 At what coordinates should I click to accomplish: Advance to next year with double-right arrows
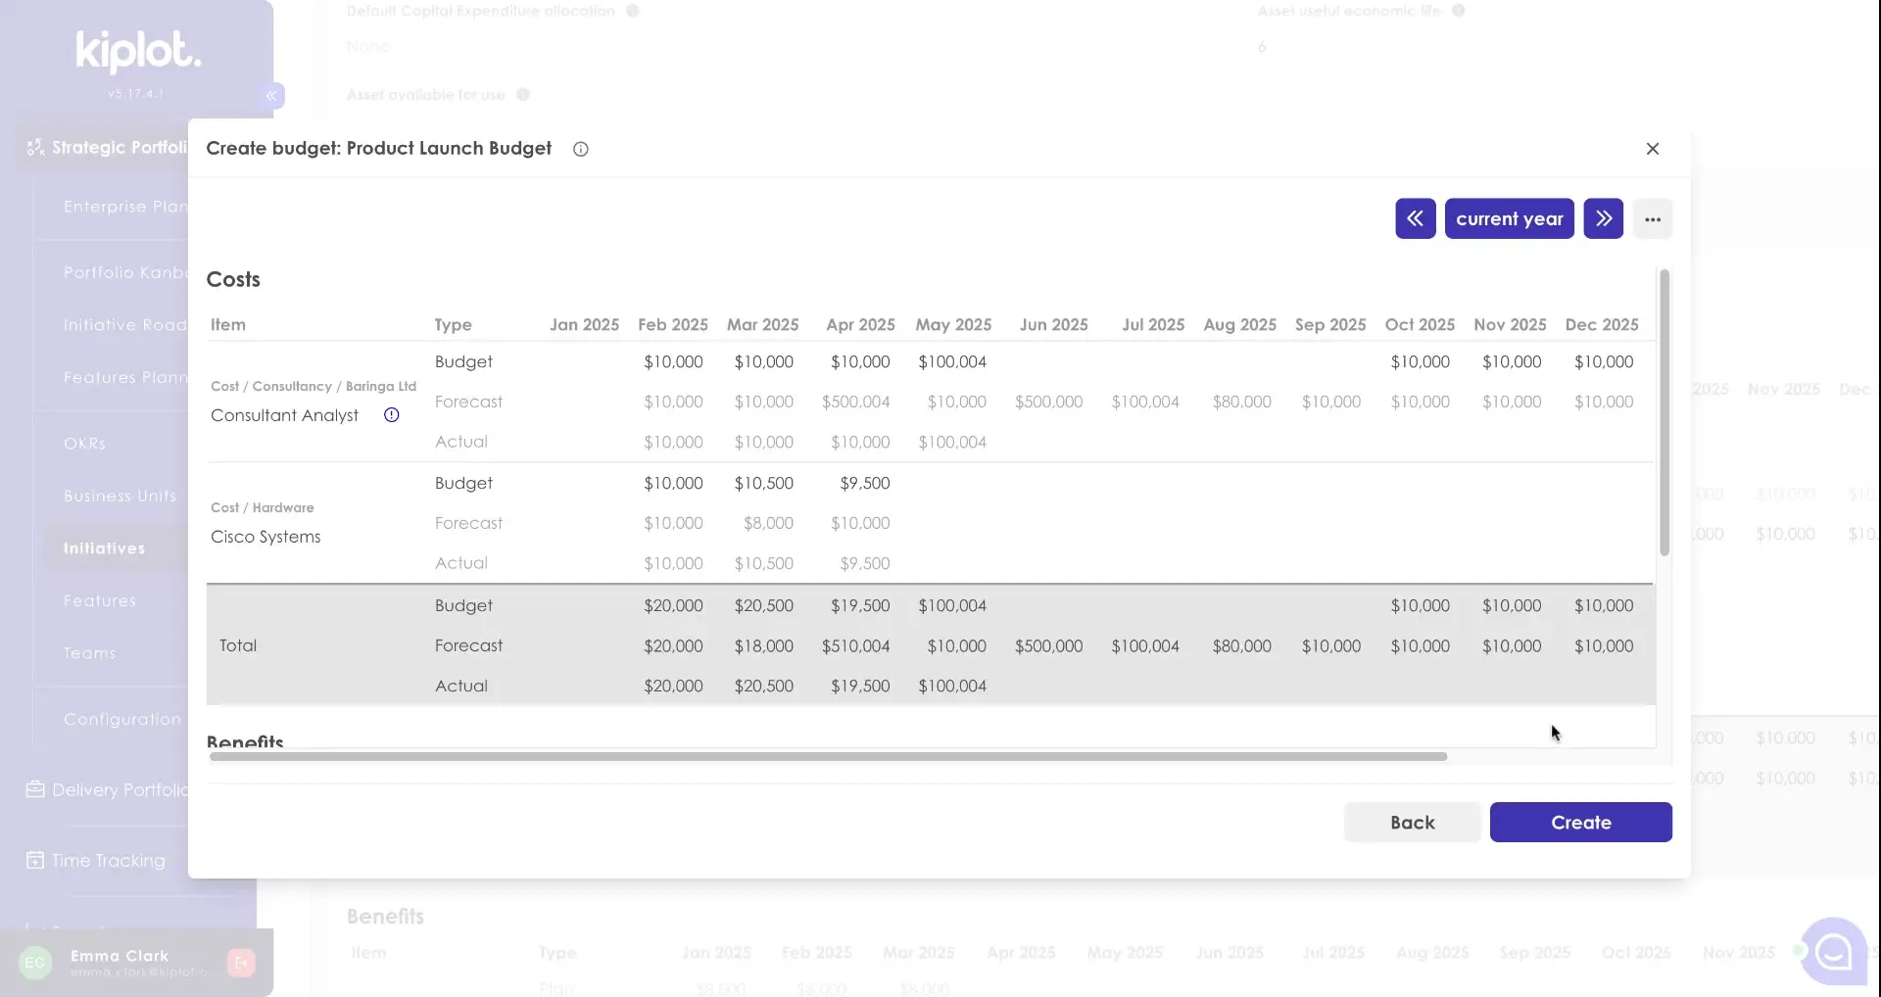click(1603, 218)
